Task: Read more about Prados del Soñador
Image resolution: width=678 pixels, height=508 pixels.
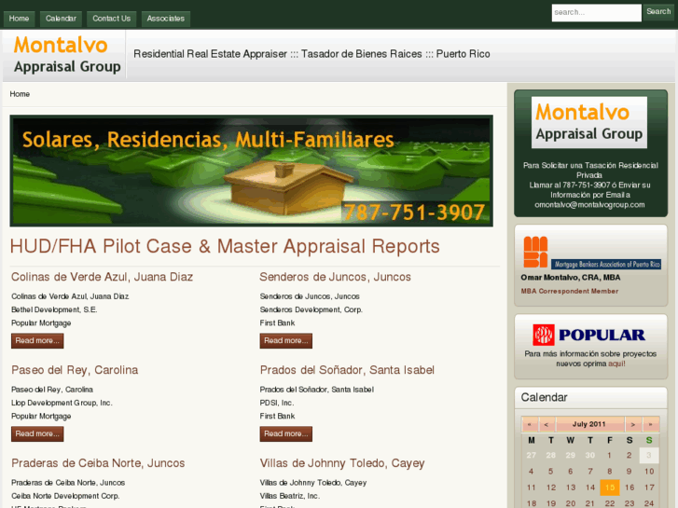Action: coord(285,434)
